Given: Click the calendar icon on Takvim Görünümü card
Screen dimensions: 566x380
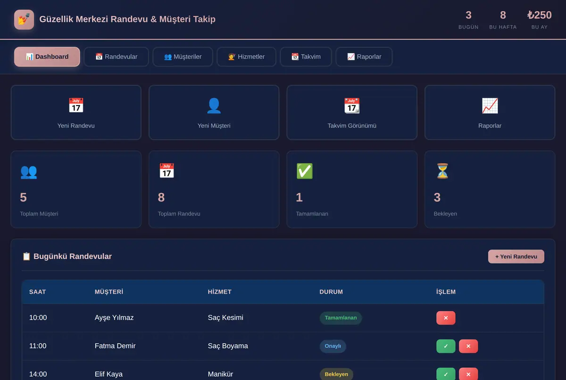Looking at the screenshot, I should coord(352,106).
